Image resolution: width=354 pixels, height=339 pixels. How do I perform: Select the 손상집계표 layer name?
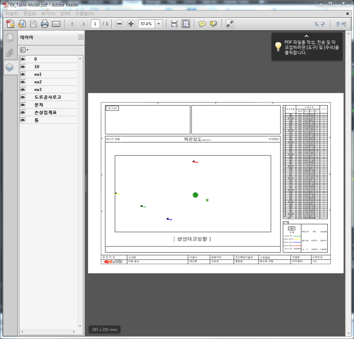[x=46, y=113]
